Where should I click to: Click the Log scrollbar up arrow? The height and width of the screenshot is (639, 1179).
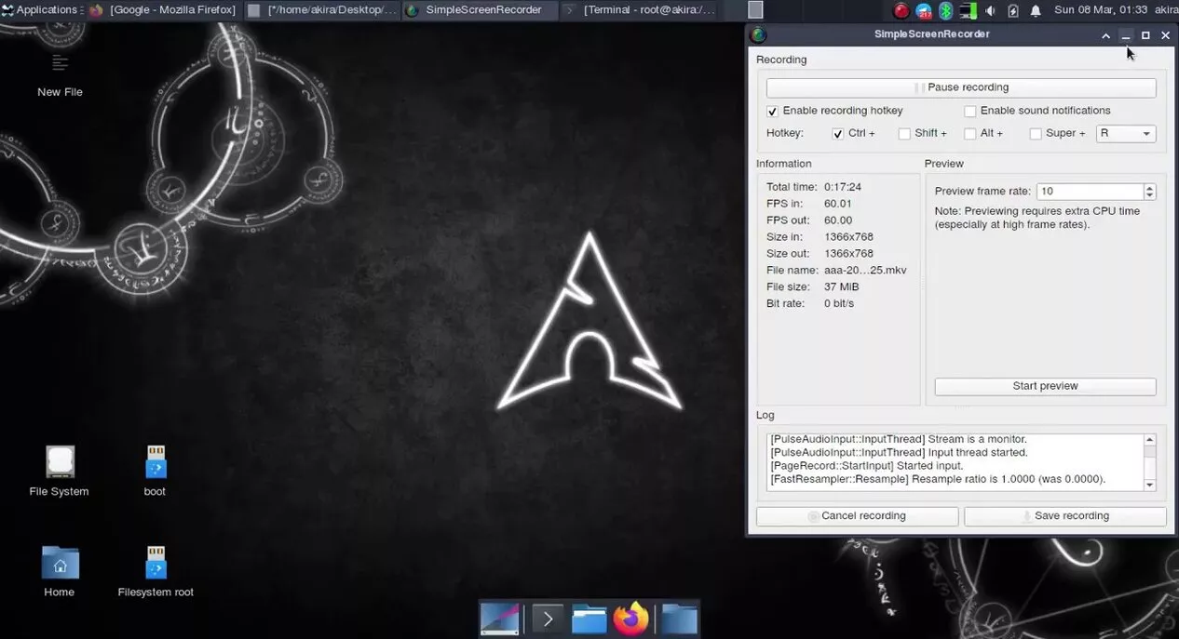click(1150, 440)
